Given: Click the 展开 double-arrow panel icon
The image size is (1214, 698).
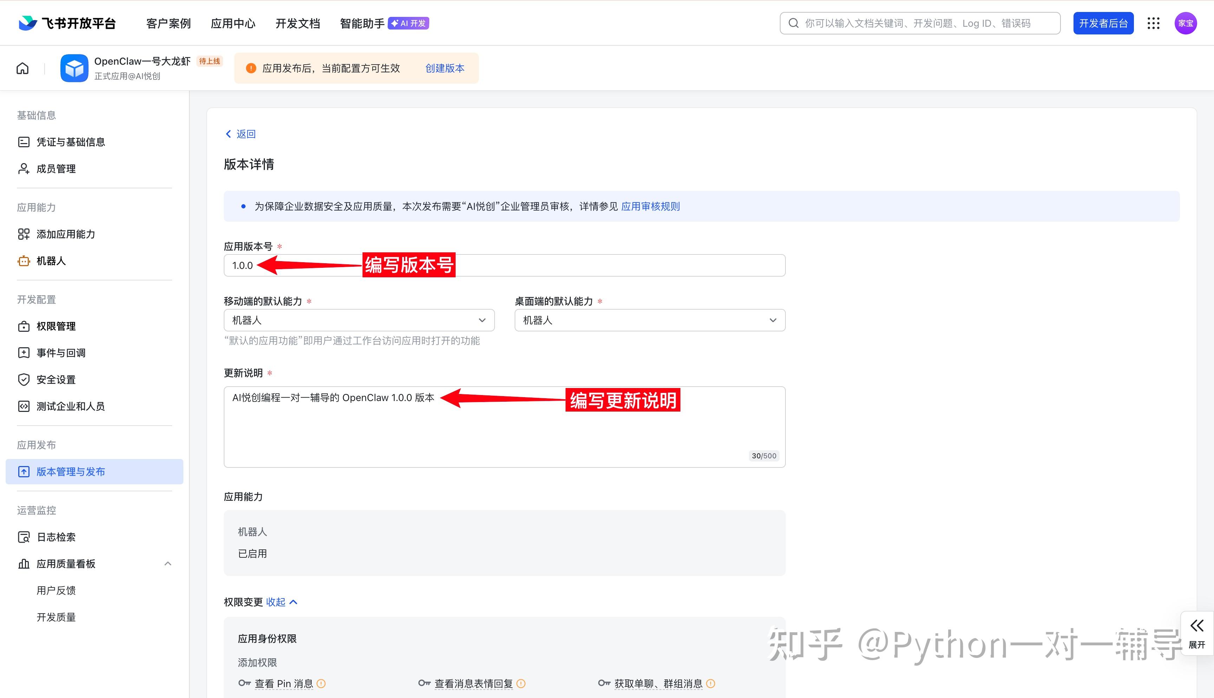Looking at the screenshot, I should point(1196,626).
